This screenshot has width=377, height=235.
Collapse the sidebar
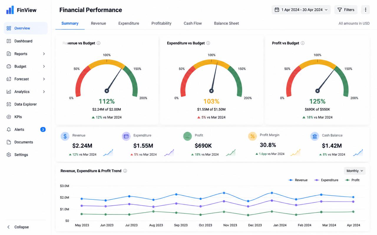[19, 227]
